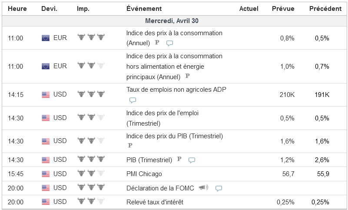
Task: Click comment bubble for annual consumer price index
Action: tap(170, 43)
